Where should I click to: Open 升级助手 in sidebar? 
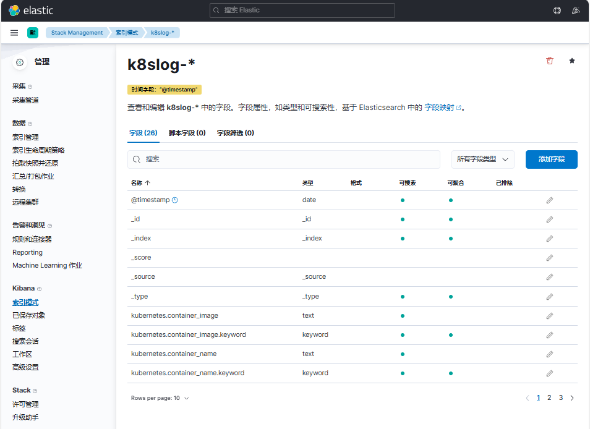[25, 417]
